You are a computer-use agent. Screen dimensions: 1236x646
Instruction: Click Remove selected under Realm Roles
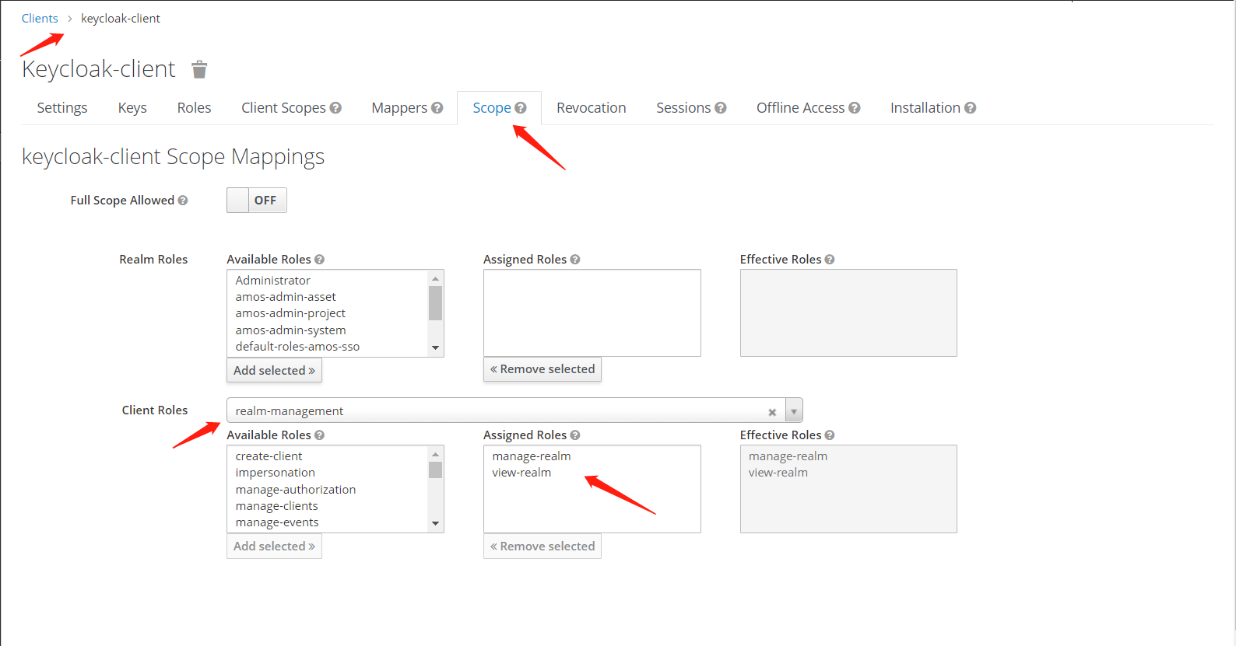pos(543,369)
